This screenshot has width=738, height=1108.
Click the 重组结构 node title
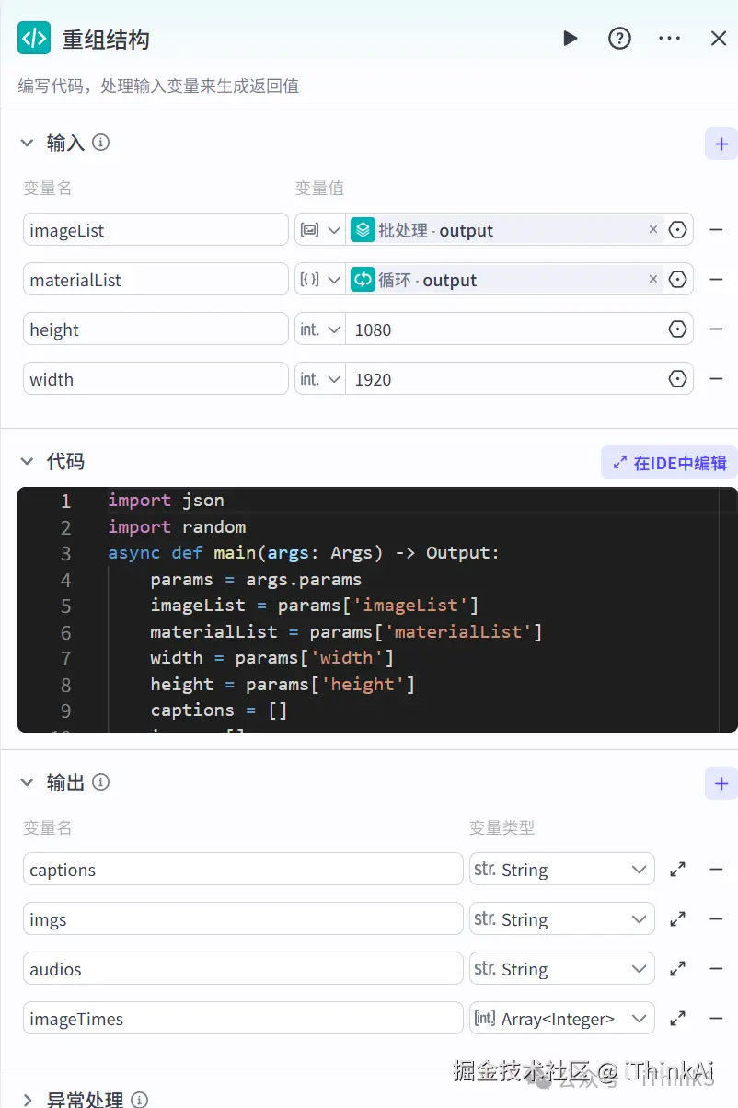(106, 40)
